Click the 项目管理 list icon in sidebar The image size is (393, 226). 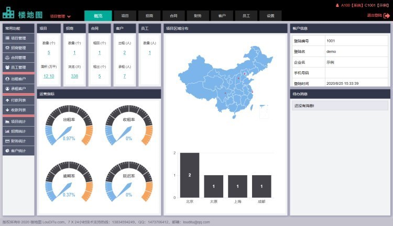7,38
